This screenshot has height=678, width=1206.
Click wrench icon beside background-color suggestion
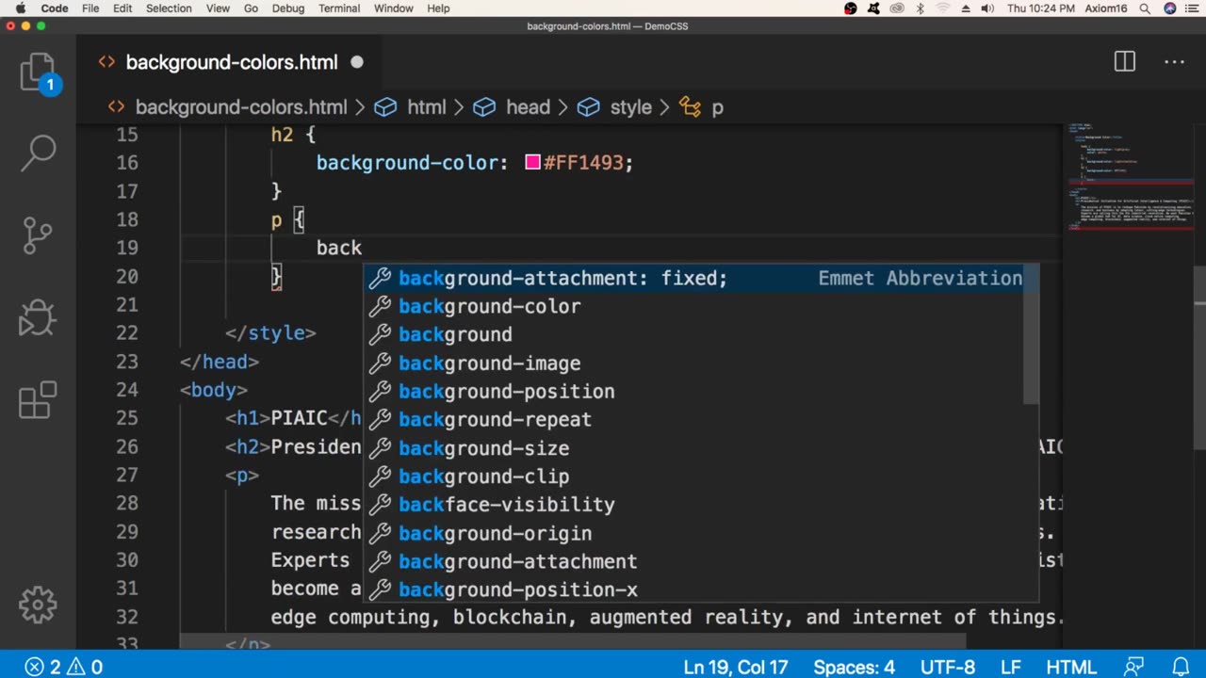click(x=380, y=306)
